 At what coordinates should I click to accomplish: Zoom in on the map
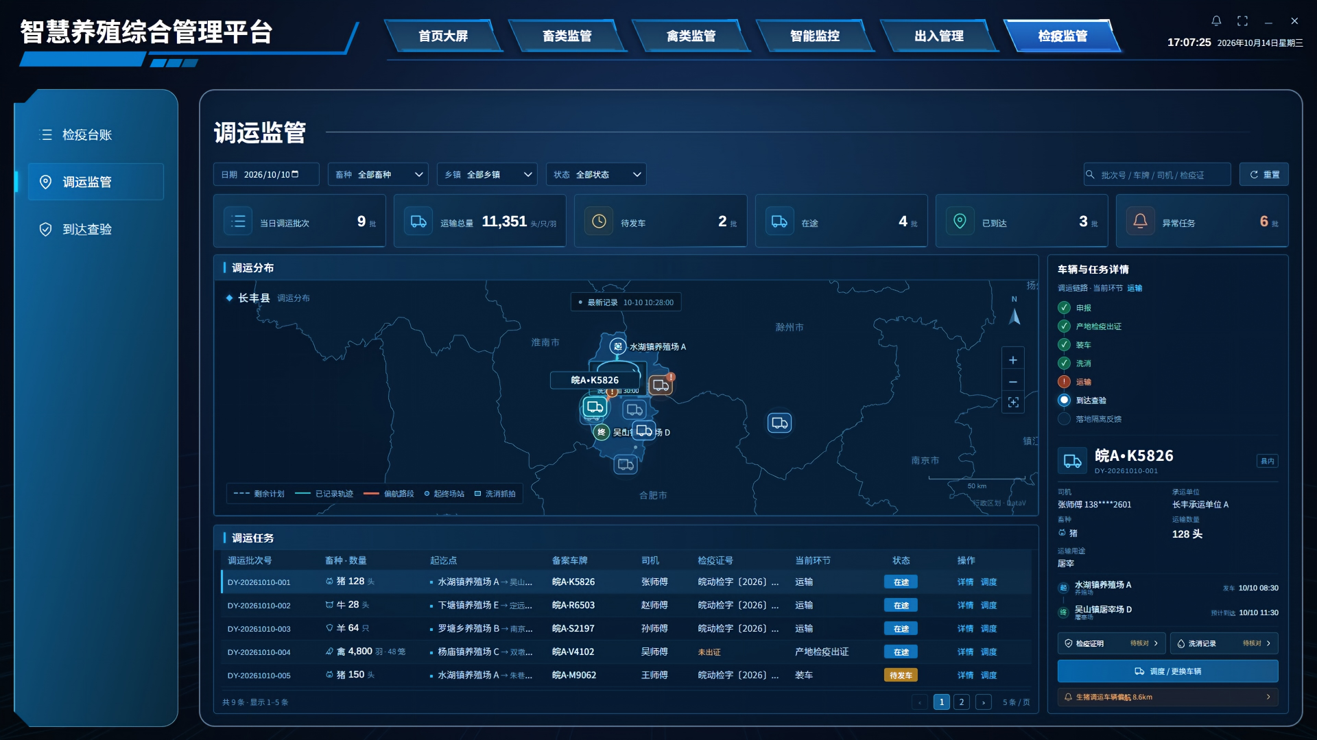click(1013, 360)
